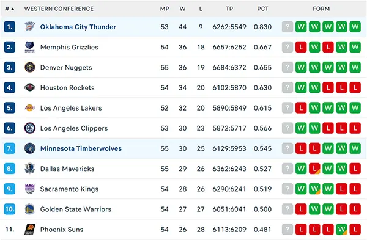Open the Minnesota Timberwolves team link

click(81, 148)
